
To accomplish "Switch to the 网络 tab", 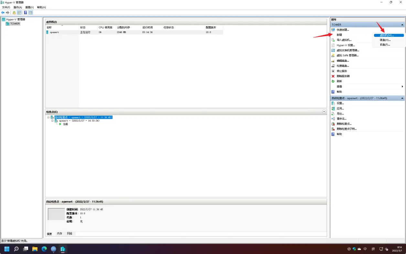I will coord(69,234).
